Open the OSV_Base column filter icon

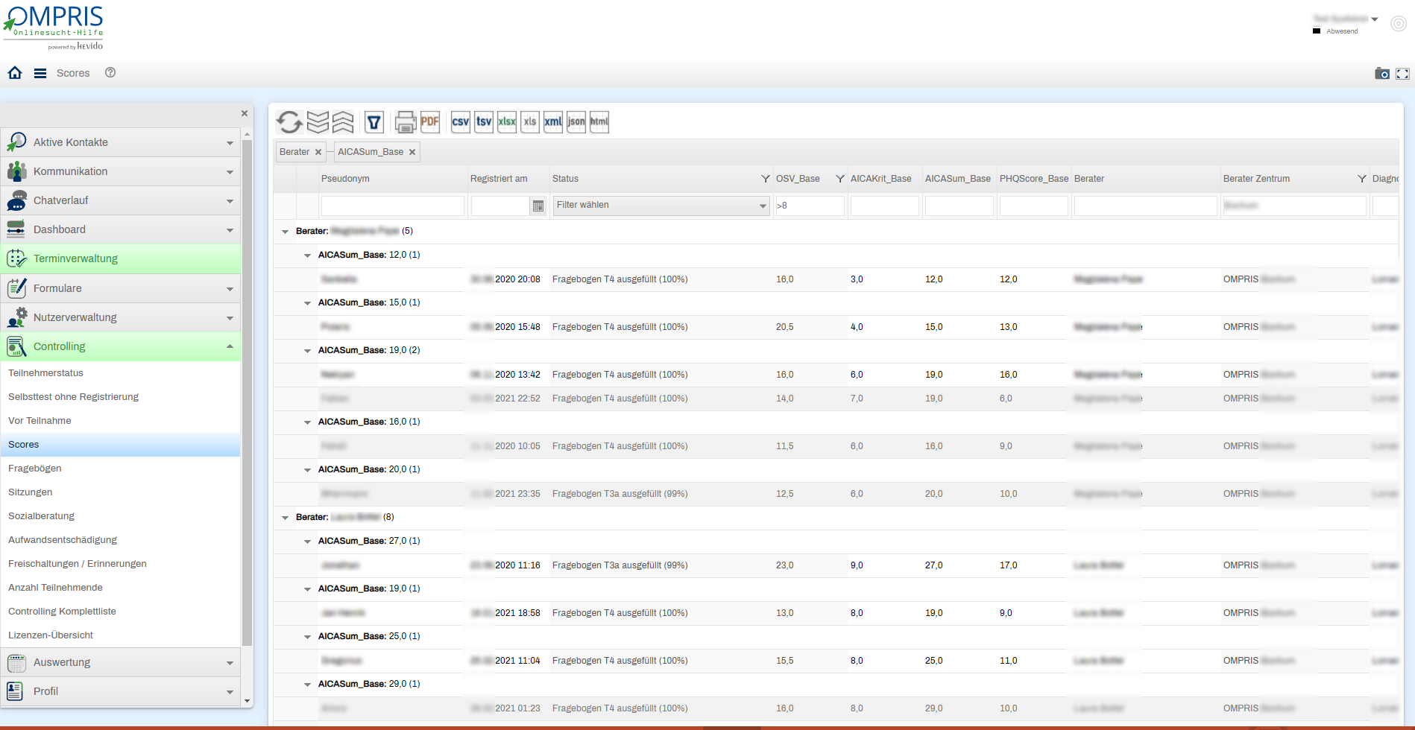[x=839, y=179]
